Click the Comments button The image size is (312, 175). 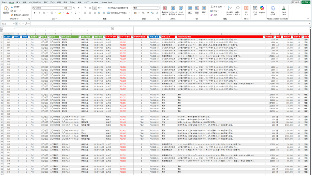point(296,2)
